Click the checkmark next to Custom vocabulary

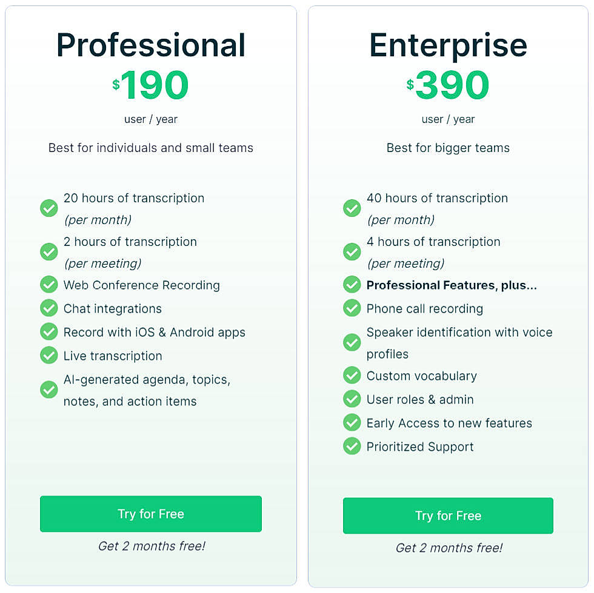[352, 375]
